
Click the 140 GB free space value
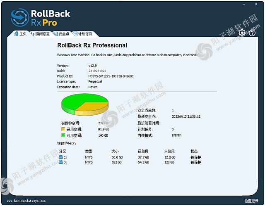point(103,135)
